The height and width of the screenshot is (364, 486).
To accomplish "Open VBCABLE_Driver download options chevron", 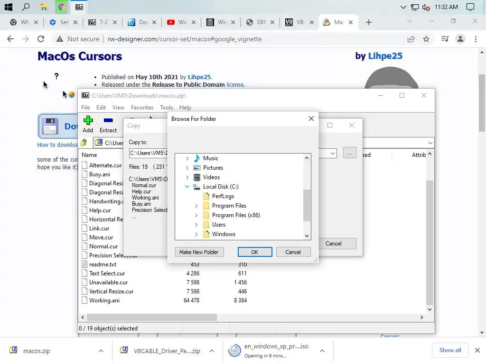I will (x=212, y=351).
